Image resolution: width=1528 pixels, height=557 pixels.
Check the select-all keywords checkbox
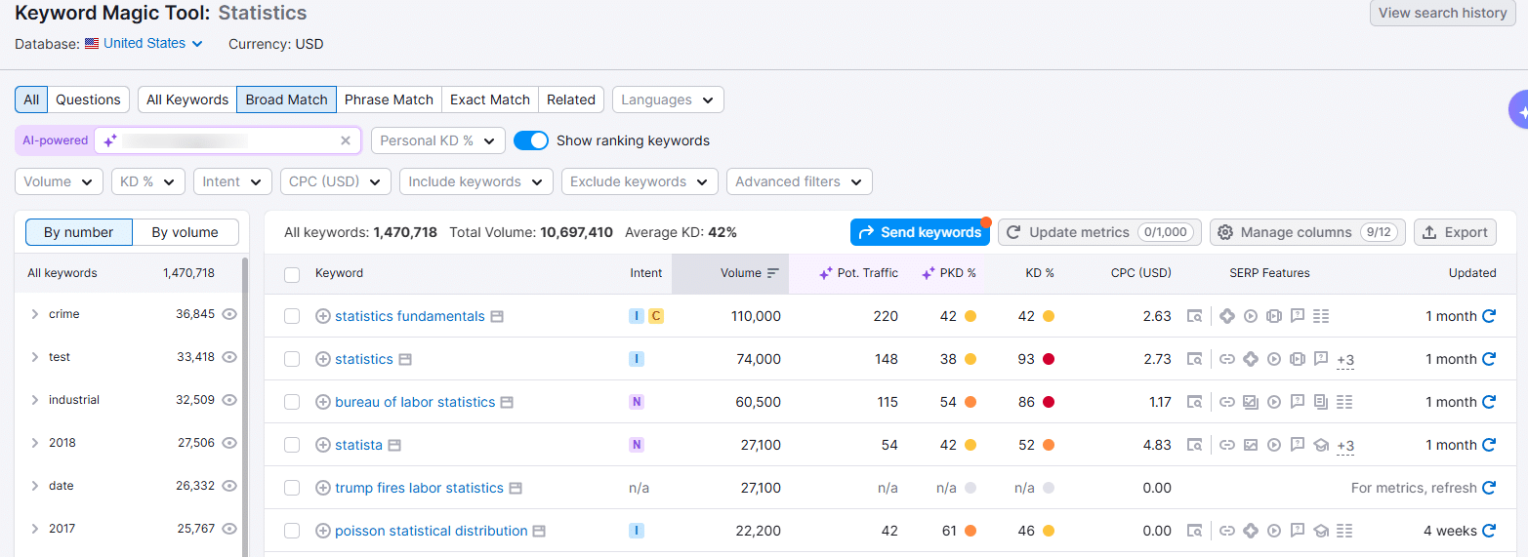[x=292, y=274]
